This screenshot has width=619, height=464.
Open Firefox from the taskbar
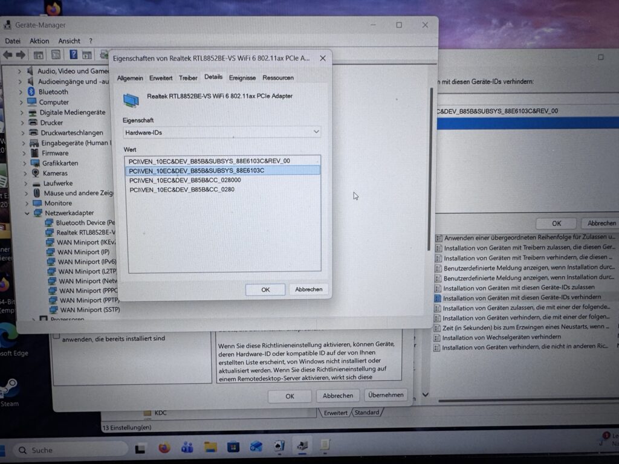(x=164, y=448)
